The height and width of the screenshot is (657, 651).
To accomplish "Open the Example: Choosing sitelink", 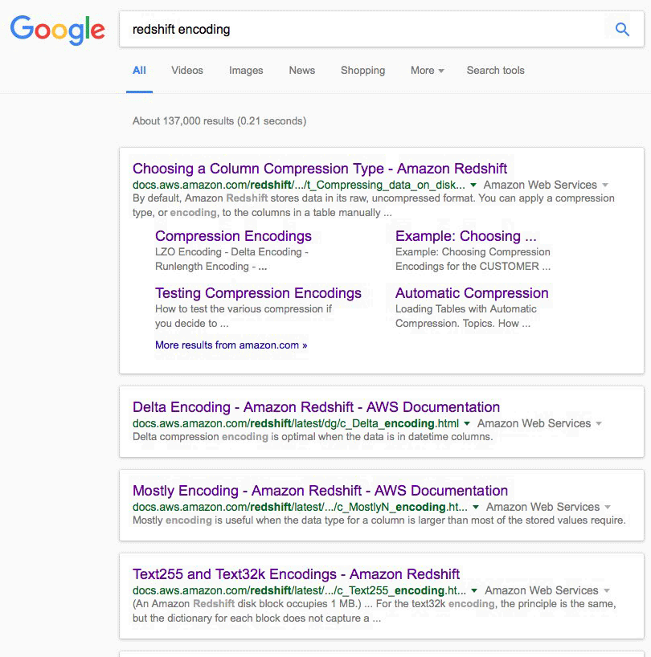I will (465, 236).
